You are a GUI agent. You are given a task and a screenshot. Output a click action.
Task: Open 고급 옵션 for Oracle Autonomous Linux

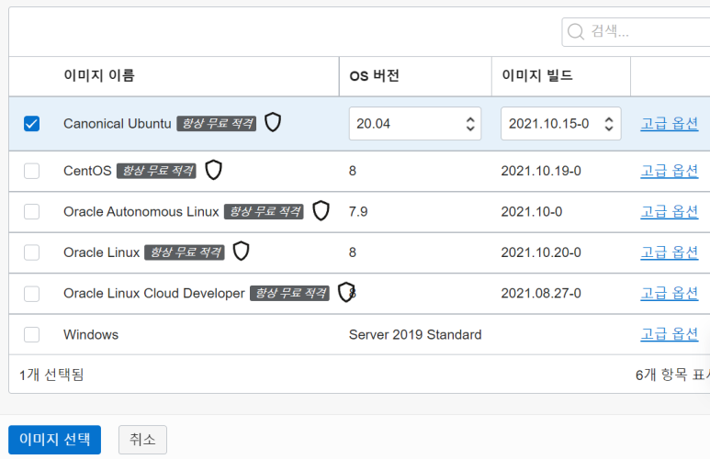[670, 211]
